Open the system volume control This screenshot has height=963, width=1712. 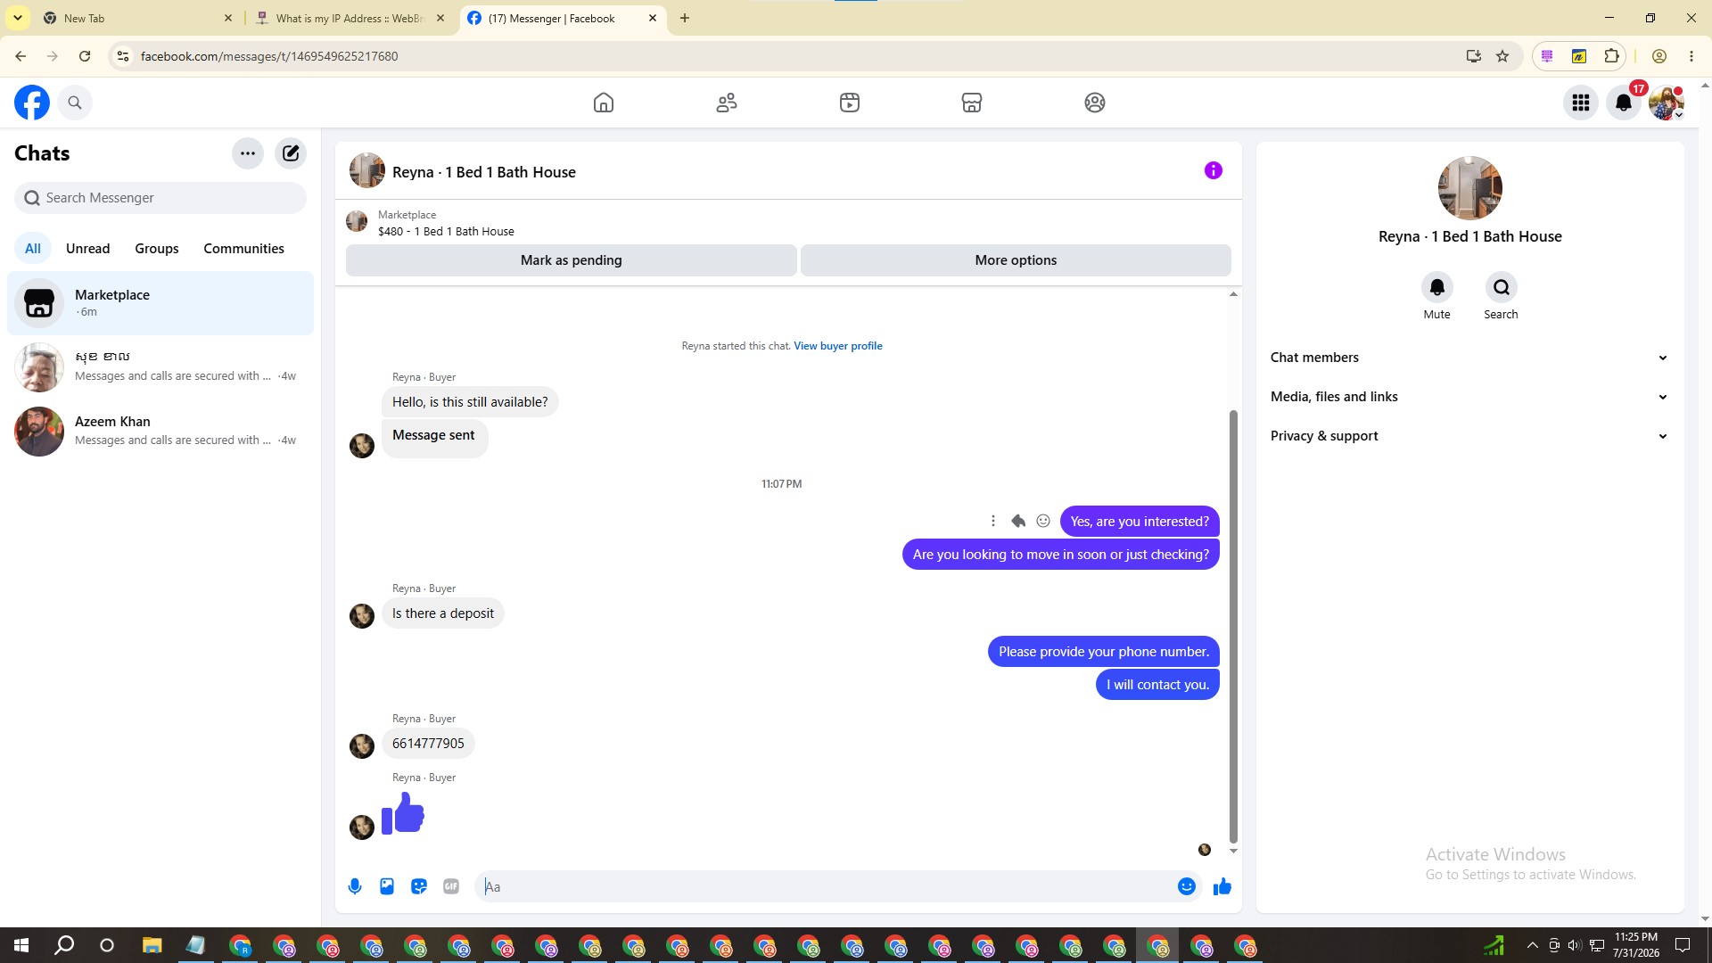1575,945
